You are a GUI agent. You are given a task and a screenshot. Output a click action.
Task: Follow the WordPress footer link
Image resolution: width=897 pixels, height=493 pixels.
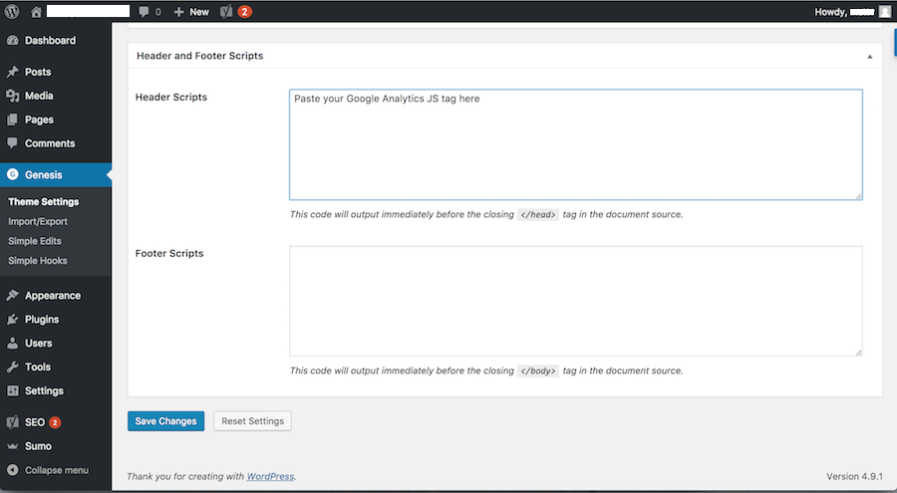click(270, 476)
